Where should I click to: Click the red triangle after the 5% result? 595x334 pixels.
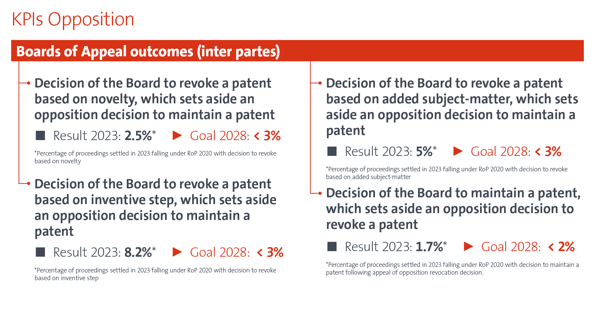458,151
